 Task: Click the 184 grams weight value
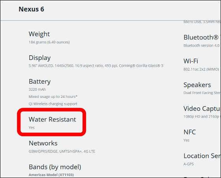(49, 42)
